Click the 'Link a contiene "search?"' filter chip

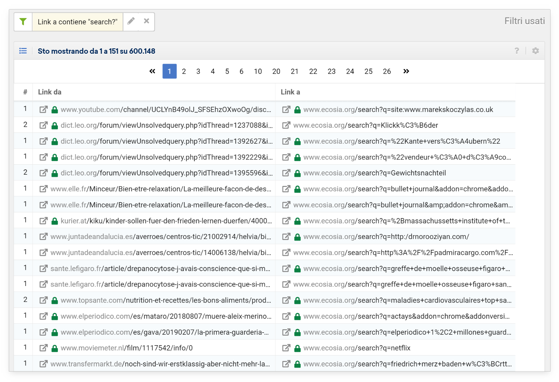[x=78, y=22]
